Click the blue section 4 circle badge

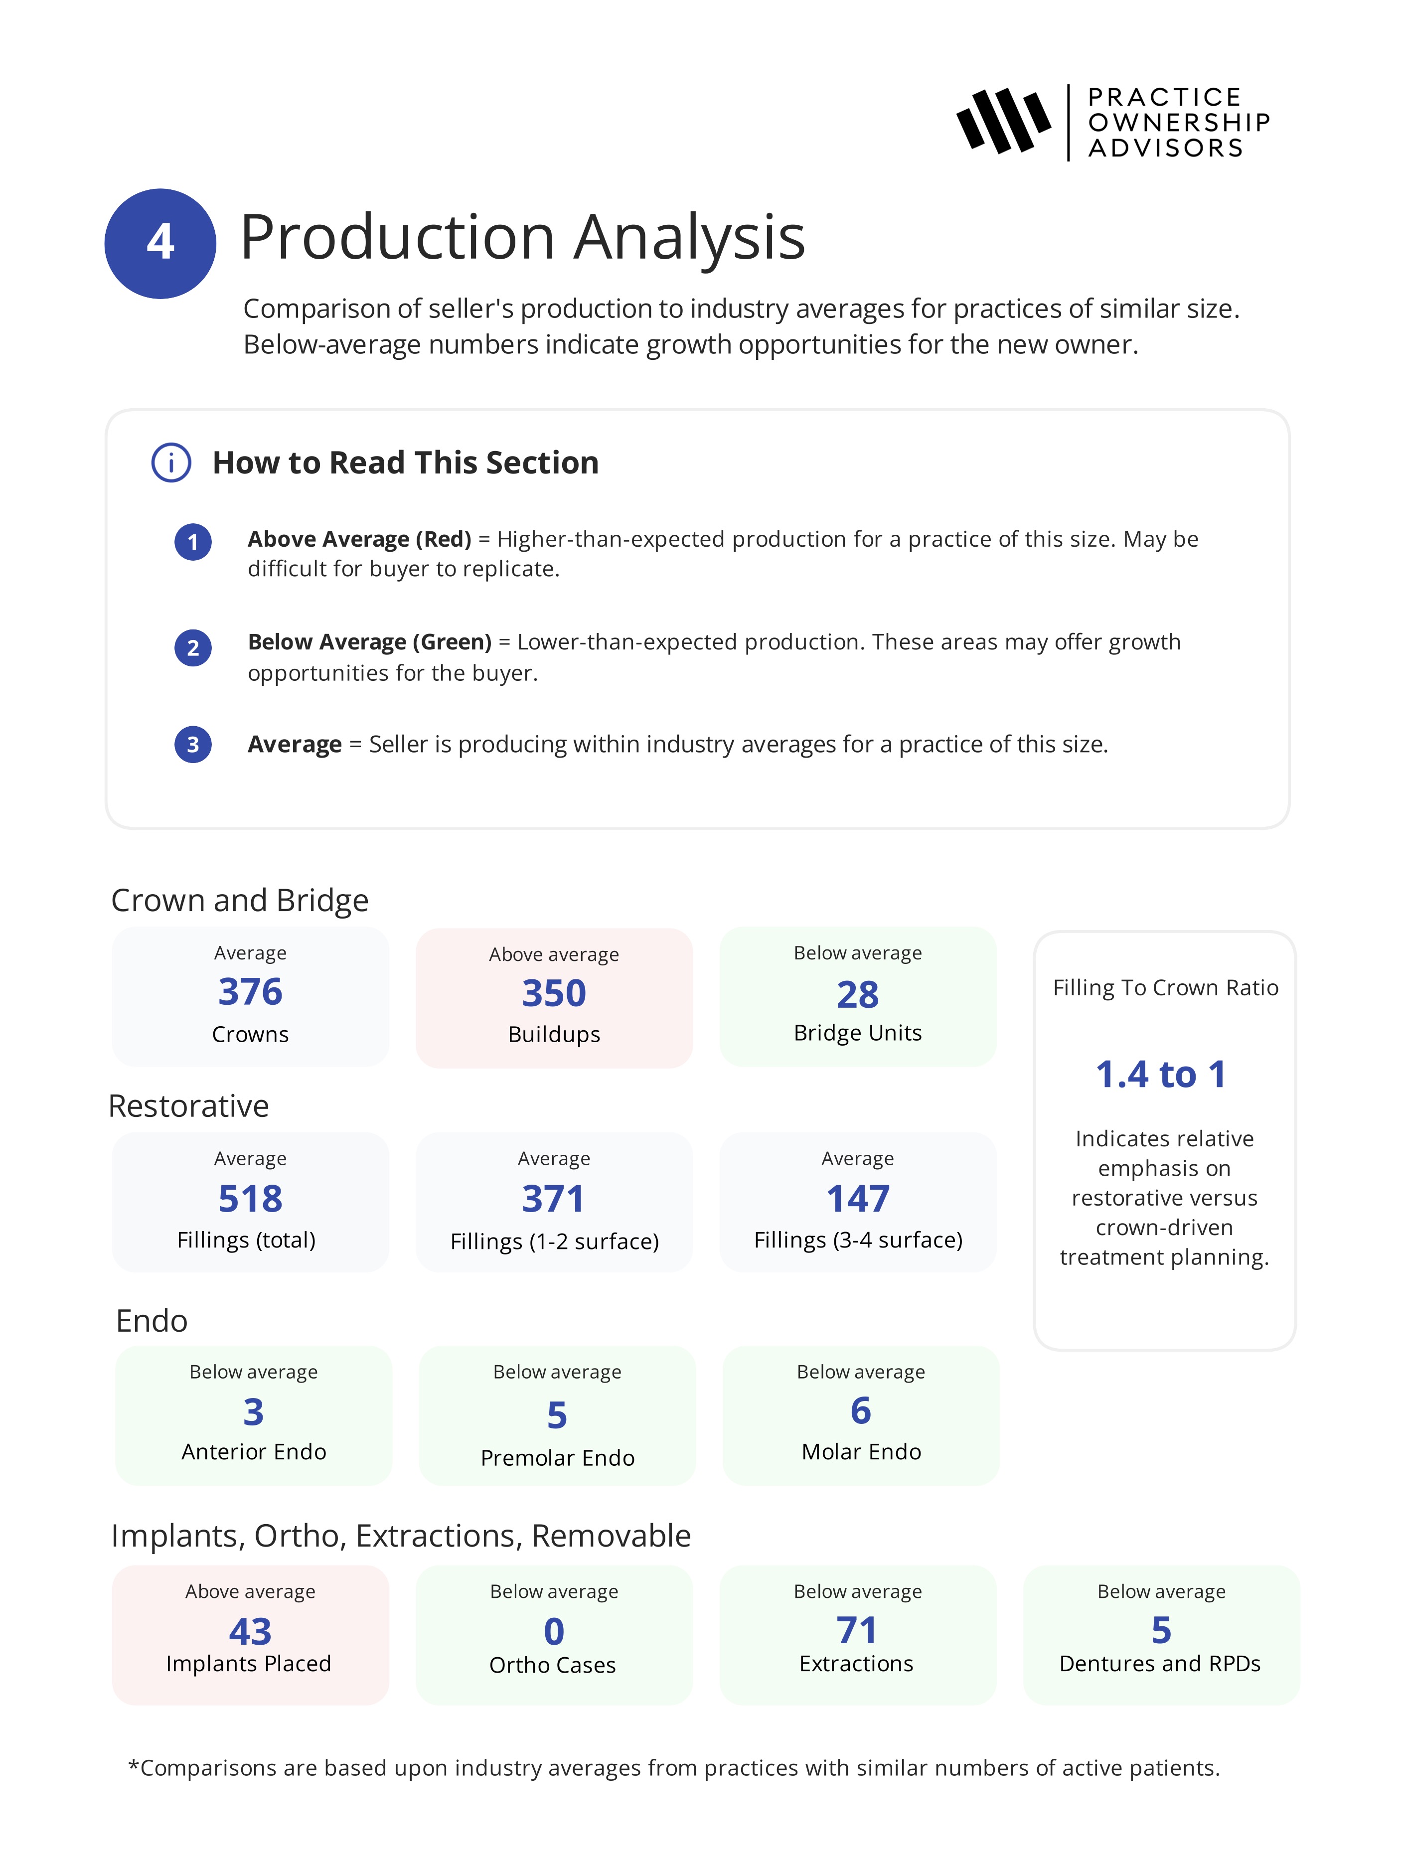(159, 243)
